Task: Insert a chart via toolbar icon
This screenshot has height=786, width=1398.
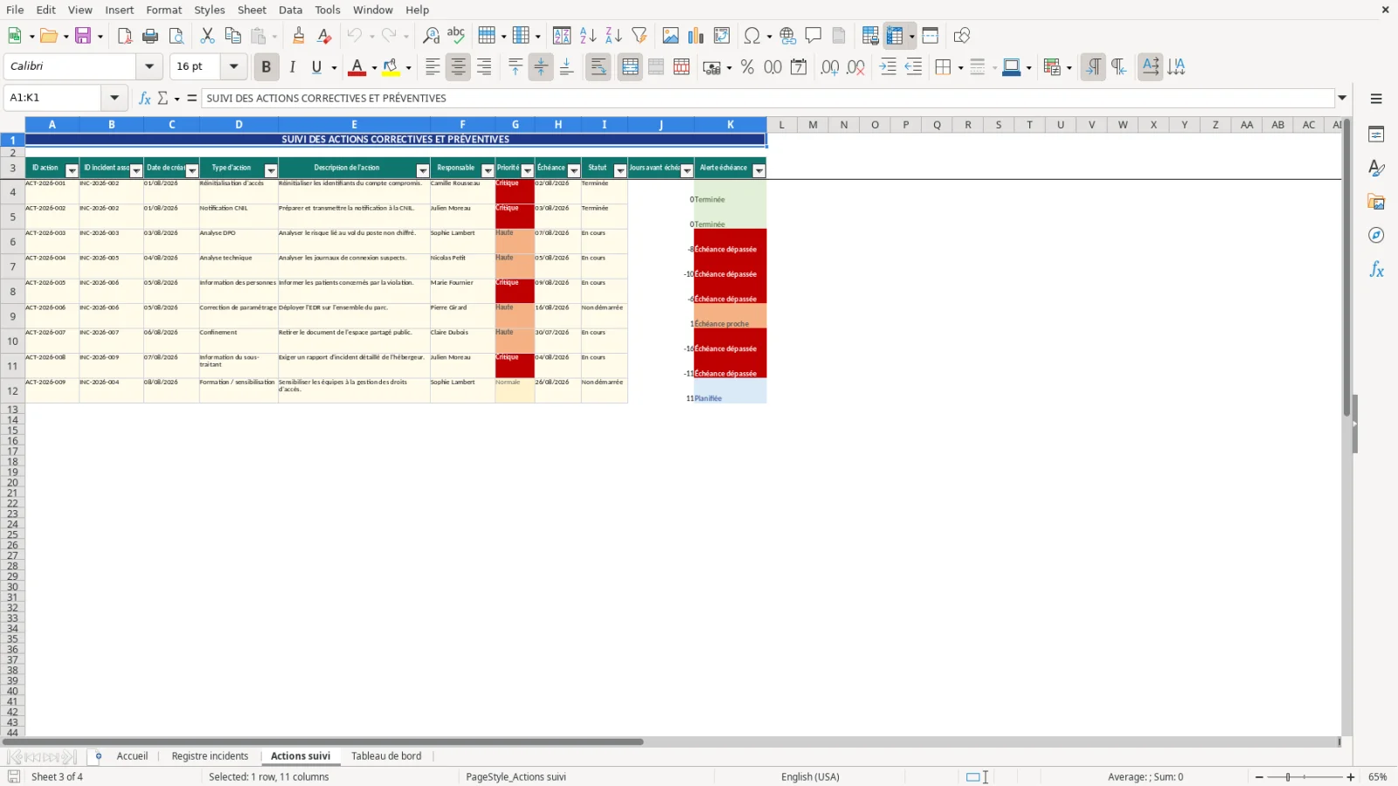Action: coord(696,36)
